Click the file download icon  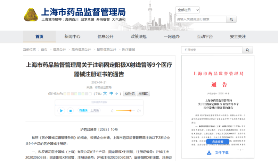point(209,153)
